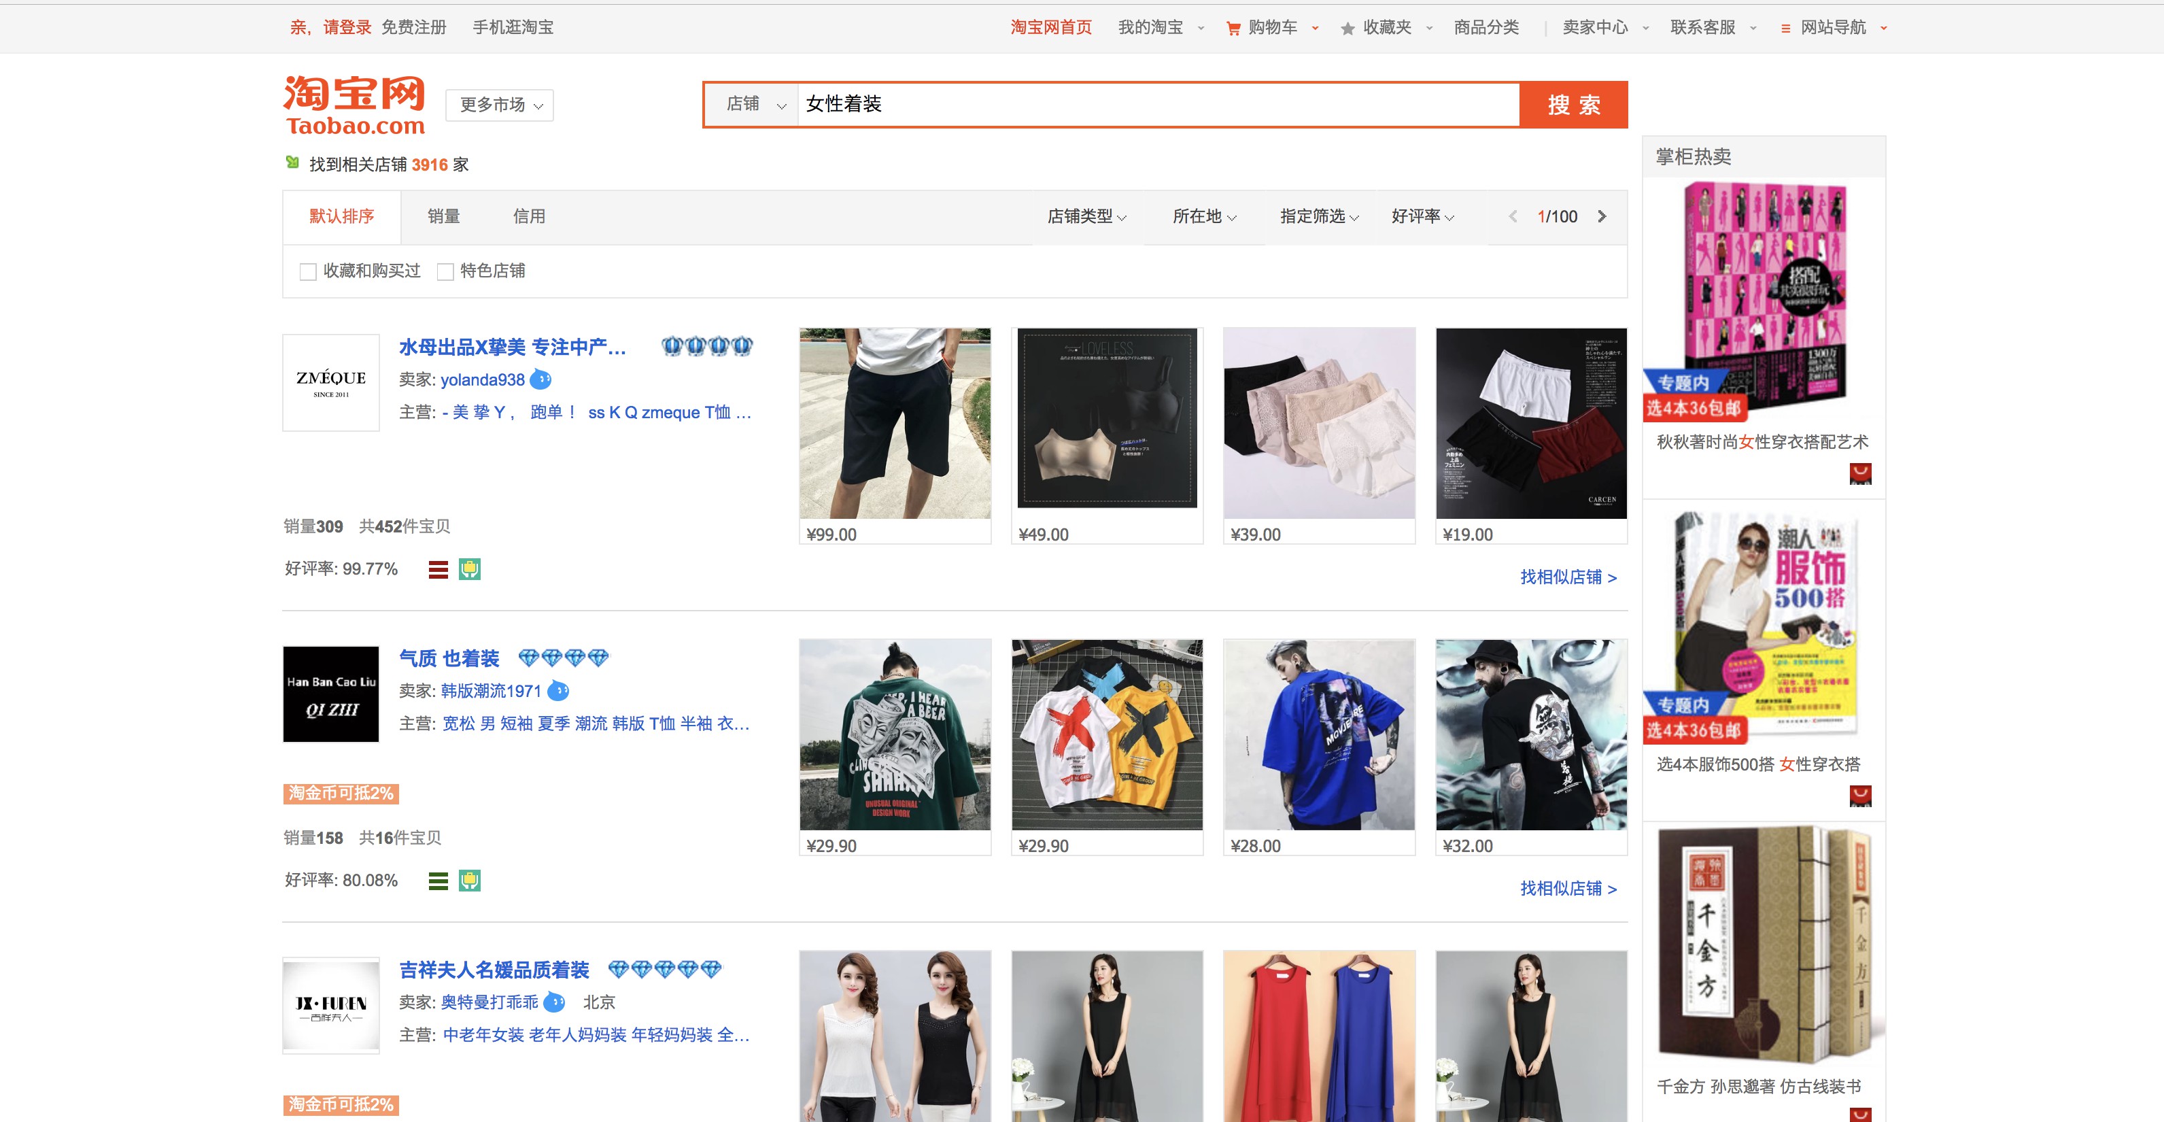The image size is (2164, 1122).
Task: Click the Taobao.com logo
Action: [x=354, y=105]
